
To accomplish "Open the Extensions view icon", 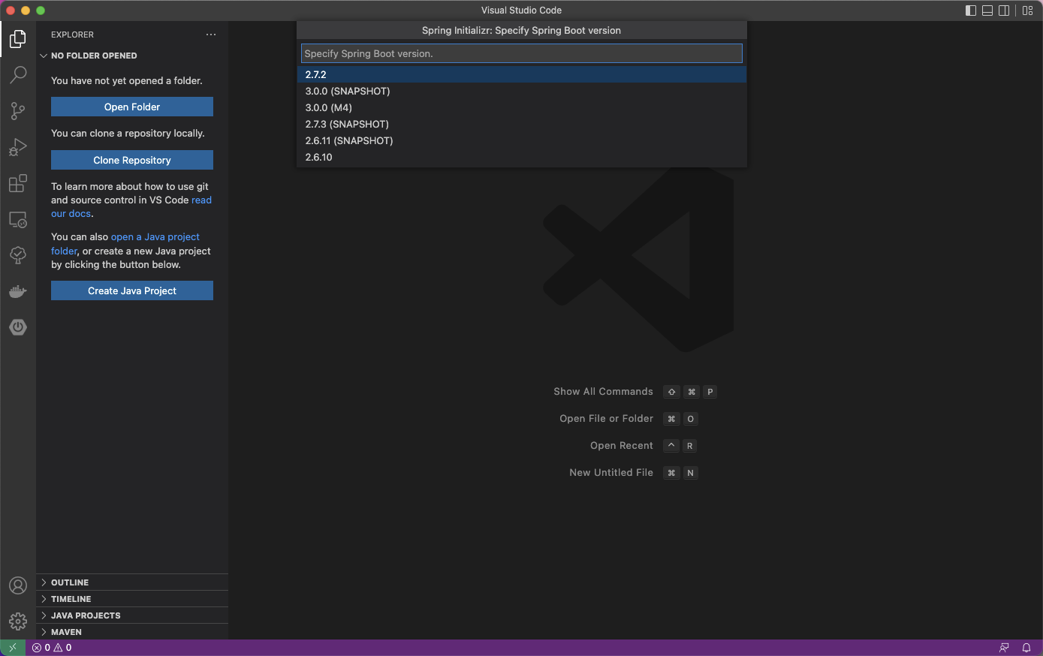I will pyautogui.click(x=18, y=183).
